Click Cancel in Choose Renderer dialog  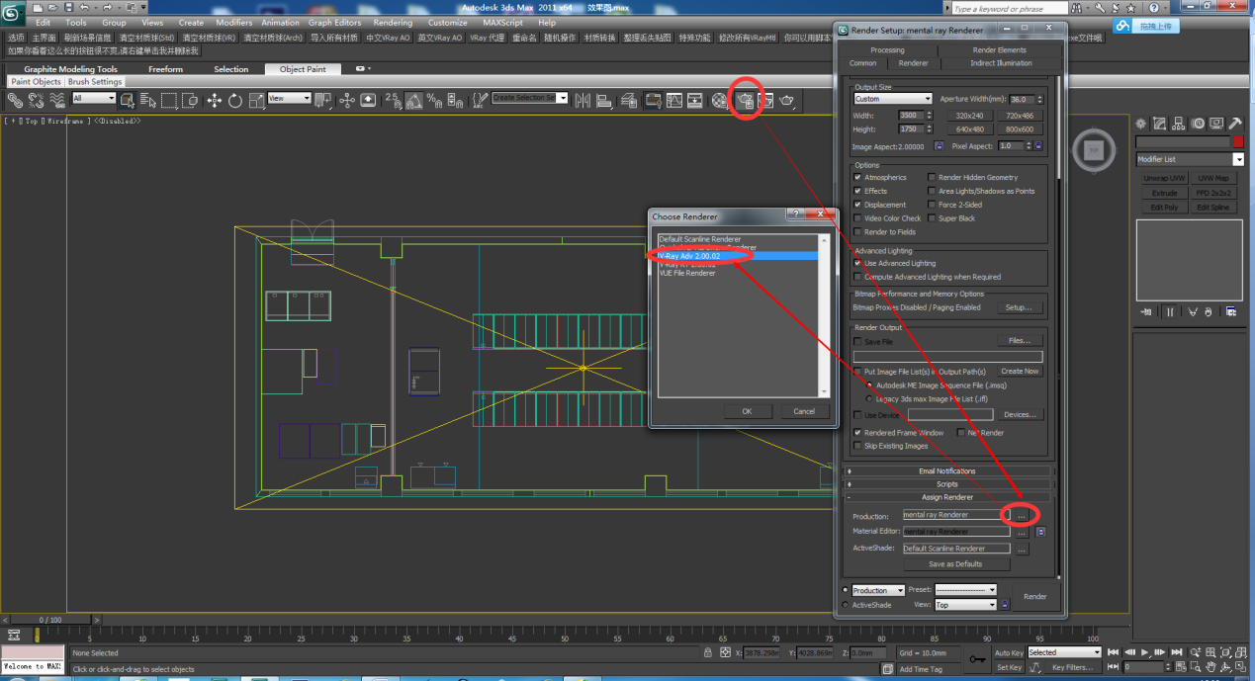coord(804,411)
